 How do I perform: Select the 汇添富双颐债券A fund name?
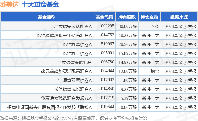tap(75, 80)
